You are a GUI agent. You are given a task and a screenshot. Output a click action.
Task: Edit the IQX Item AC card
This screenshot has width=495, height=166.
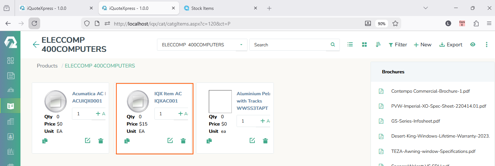170,140
